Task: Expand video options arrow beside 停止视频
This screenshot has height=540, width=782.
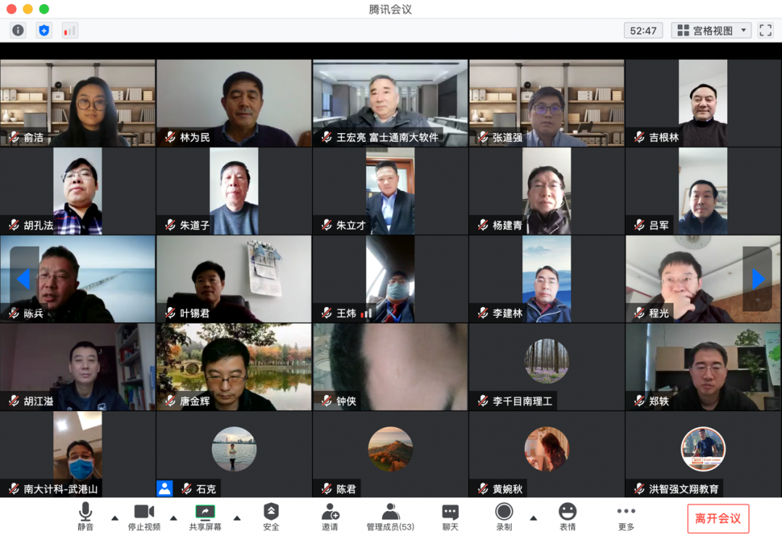Action: click(x=174, y=518)
